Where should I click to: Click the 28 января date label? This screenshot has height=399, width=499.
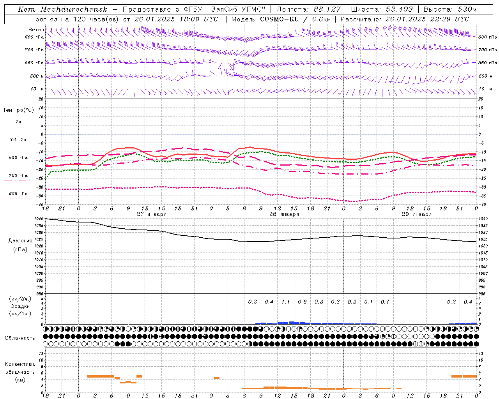(x=284, y=214)
